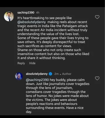
Task: Open absolutelydanny's profile avatar
Action: (x=19, y=76)
